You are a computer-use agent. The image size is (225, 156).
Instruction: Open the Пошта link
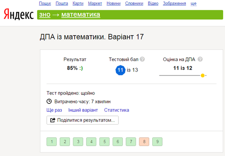tap(62, 3)
